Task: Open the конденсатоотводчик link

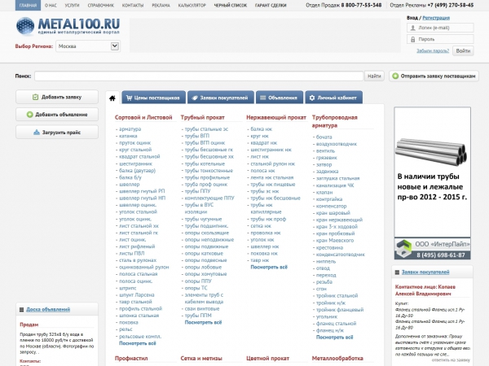Action: 340,255
